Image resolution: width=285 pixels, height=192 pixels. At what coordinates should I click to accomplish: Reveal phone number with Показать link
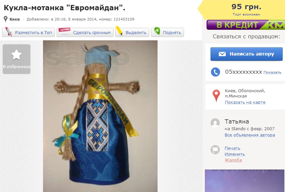point(272,72)
